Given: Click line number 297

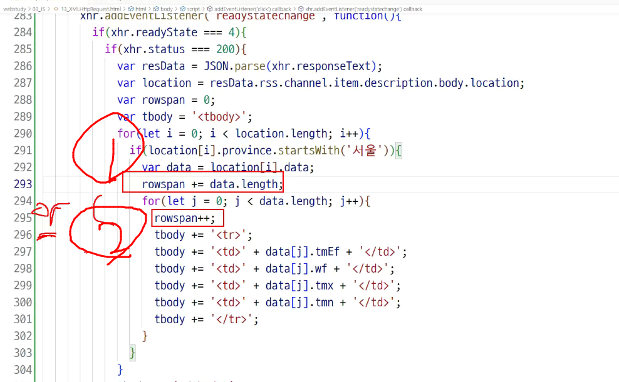Looking at the screenshot, I should pos(23,252).
